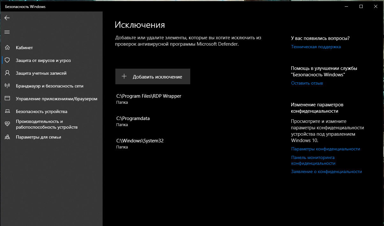The height and width of the screenshot is (226, 384).
Task: Maximize the Безопасность Windows window
Action: [361, 6]
